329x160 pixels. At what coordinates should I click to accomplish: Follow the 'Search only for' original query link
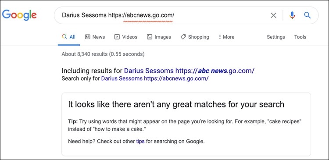click(x=155, y=78)
